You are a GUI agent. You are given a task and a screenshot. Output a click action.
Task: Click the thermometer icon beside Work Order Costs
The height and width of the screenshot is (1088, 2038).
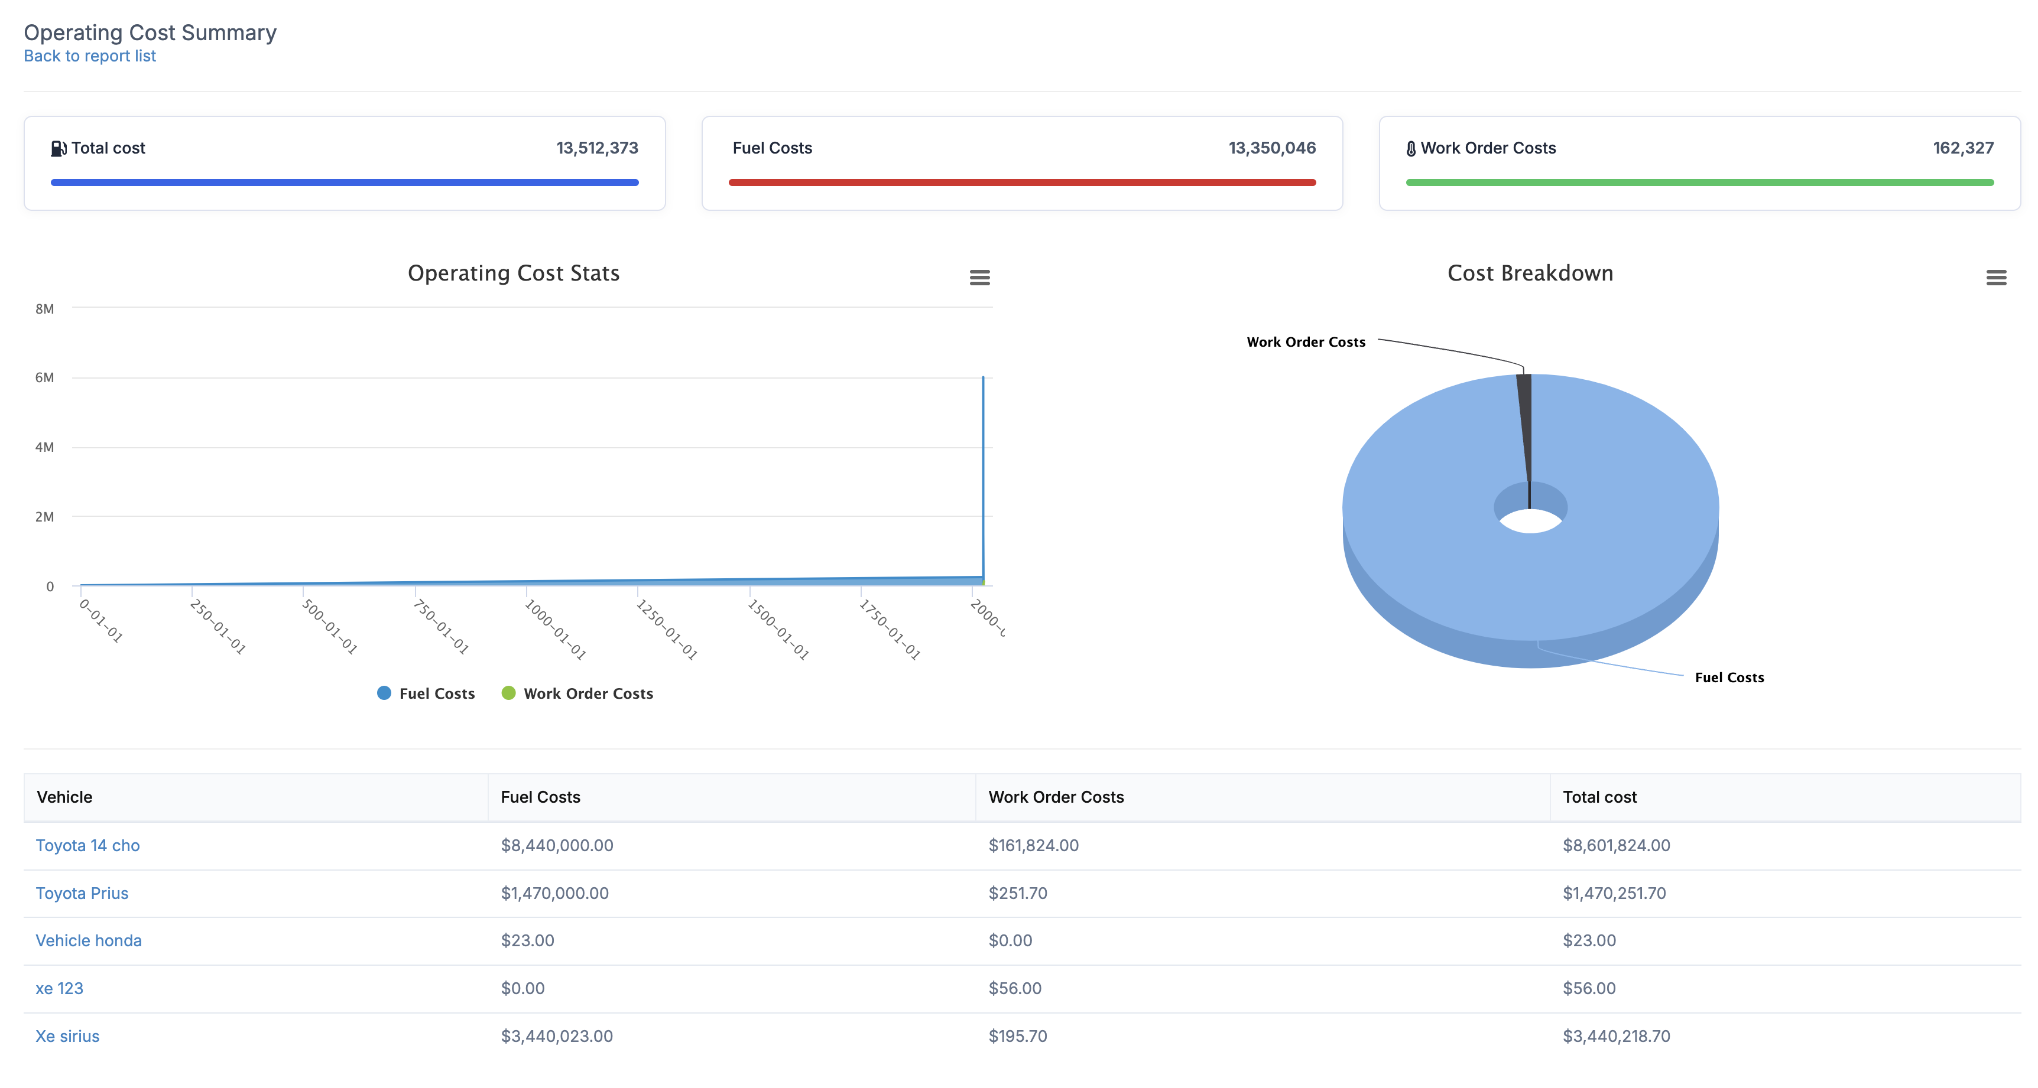point(1411,149)
